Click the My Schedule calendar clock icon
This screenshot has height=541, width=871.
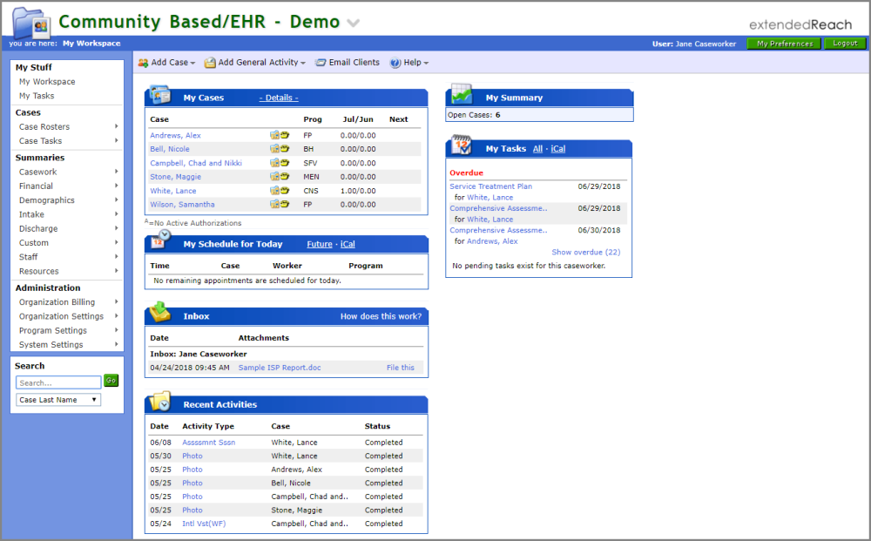tap(160, 240)
